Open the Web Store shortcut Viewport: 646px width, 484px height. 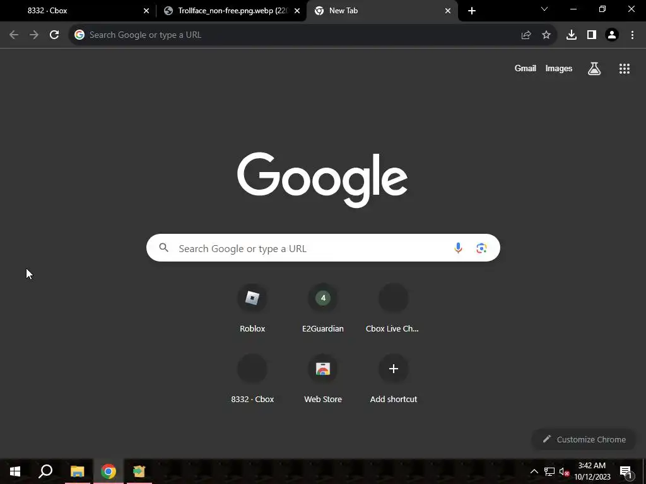pos(323,379)
